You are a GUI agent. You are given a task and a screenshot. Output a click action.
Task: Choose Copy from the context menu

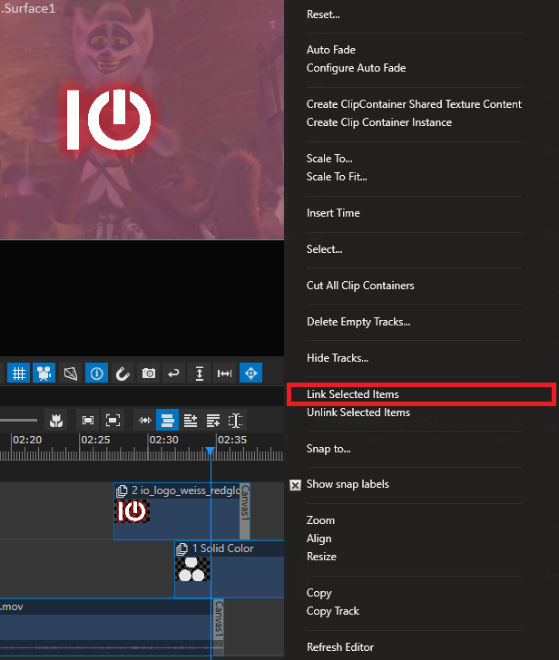click(x=319, y=593)
